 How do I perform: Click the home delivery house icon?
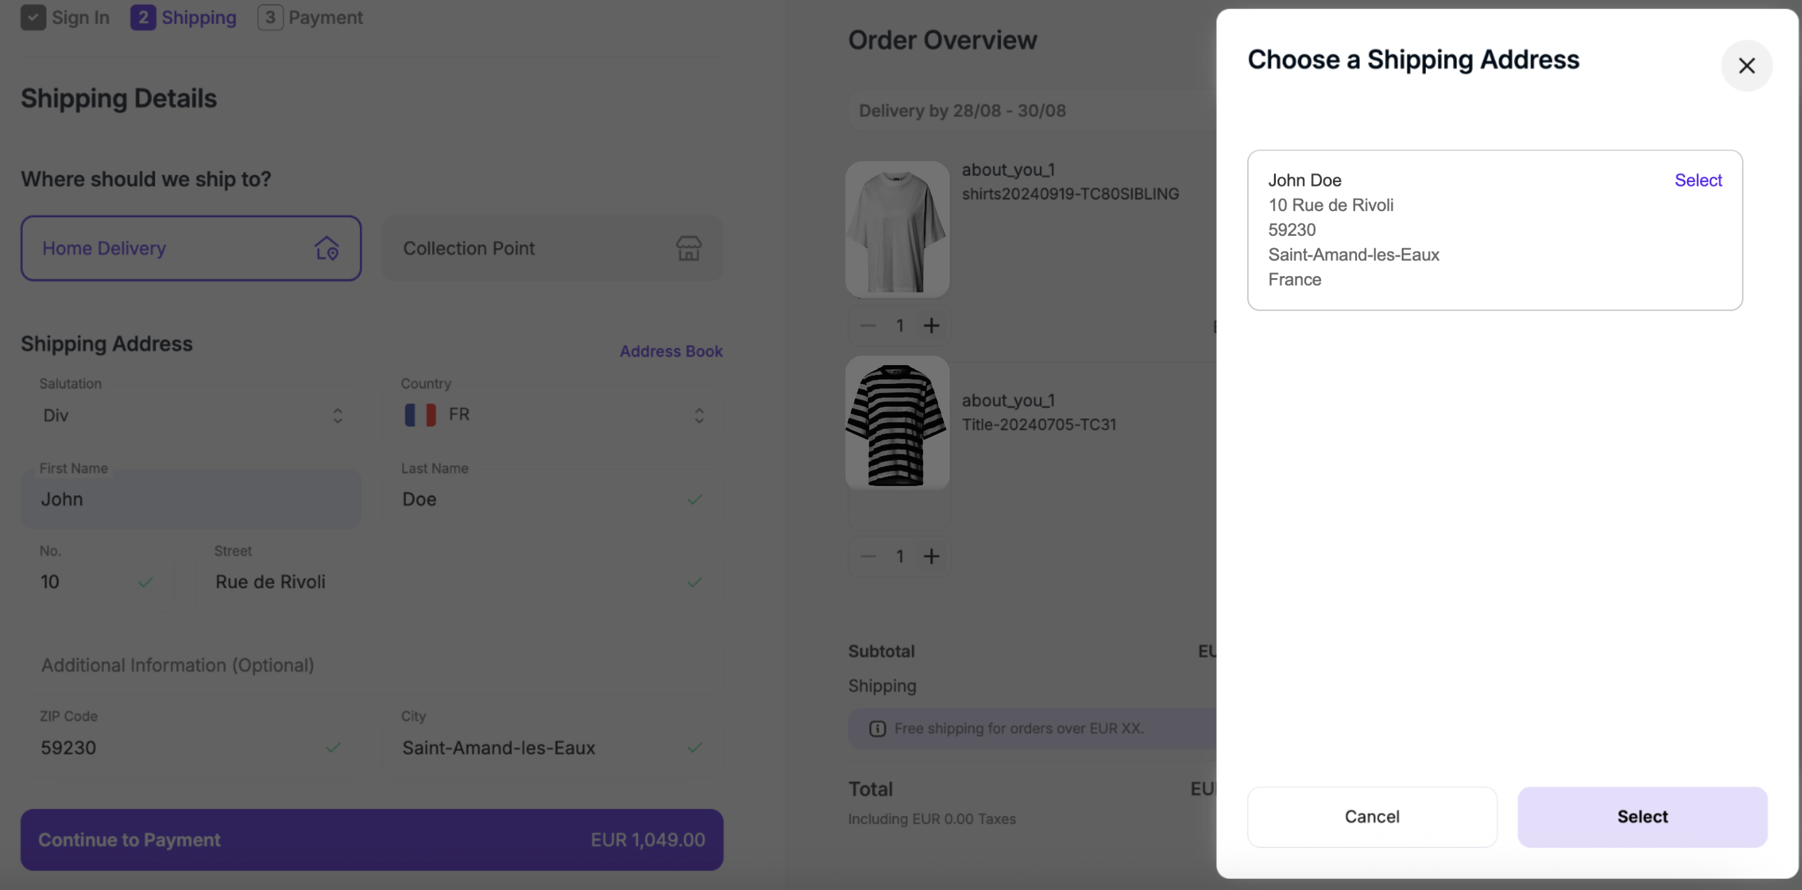click(327, 248)
